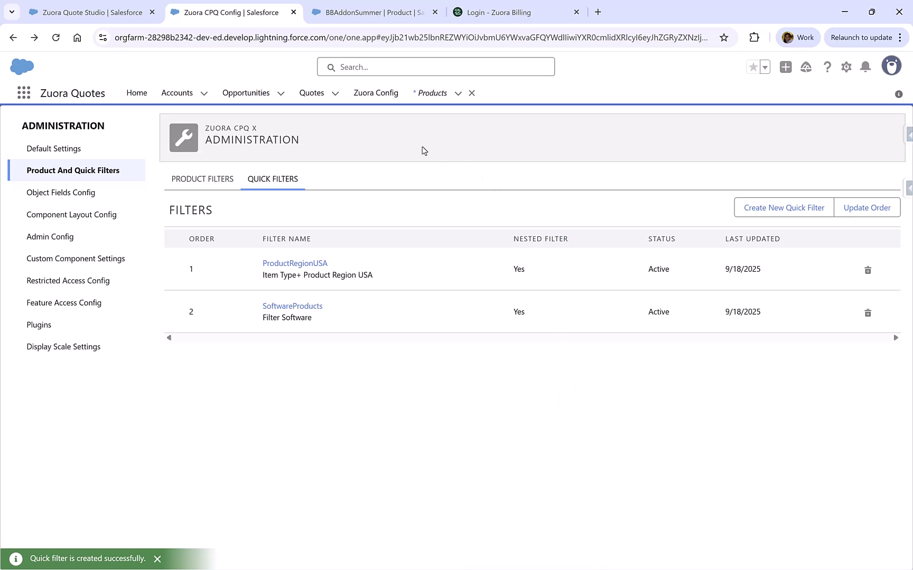This screenshot has width=913, height=570.
Task: Delete the ProductRegionUSA filter via trash icon
Action: pyautogui.click(x=868, y=270)
